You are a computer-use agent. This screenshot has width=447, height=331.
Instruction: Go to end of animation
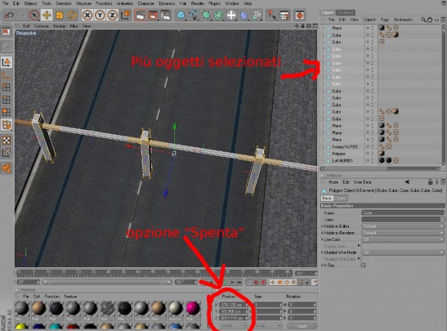point(239,283)
